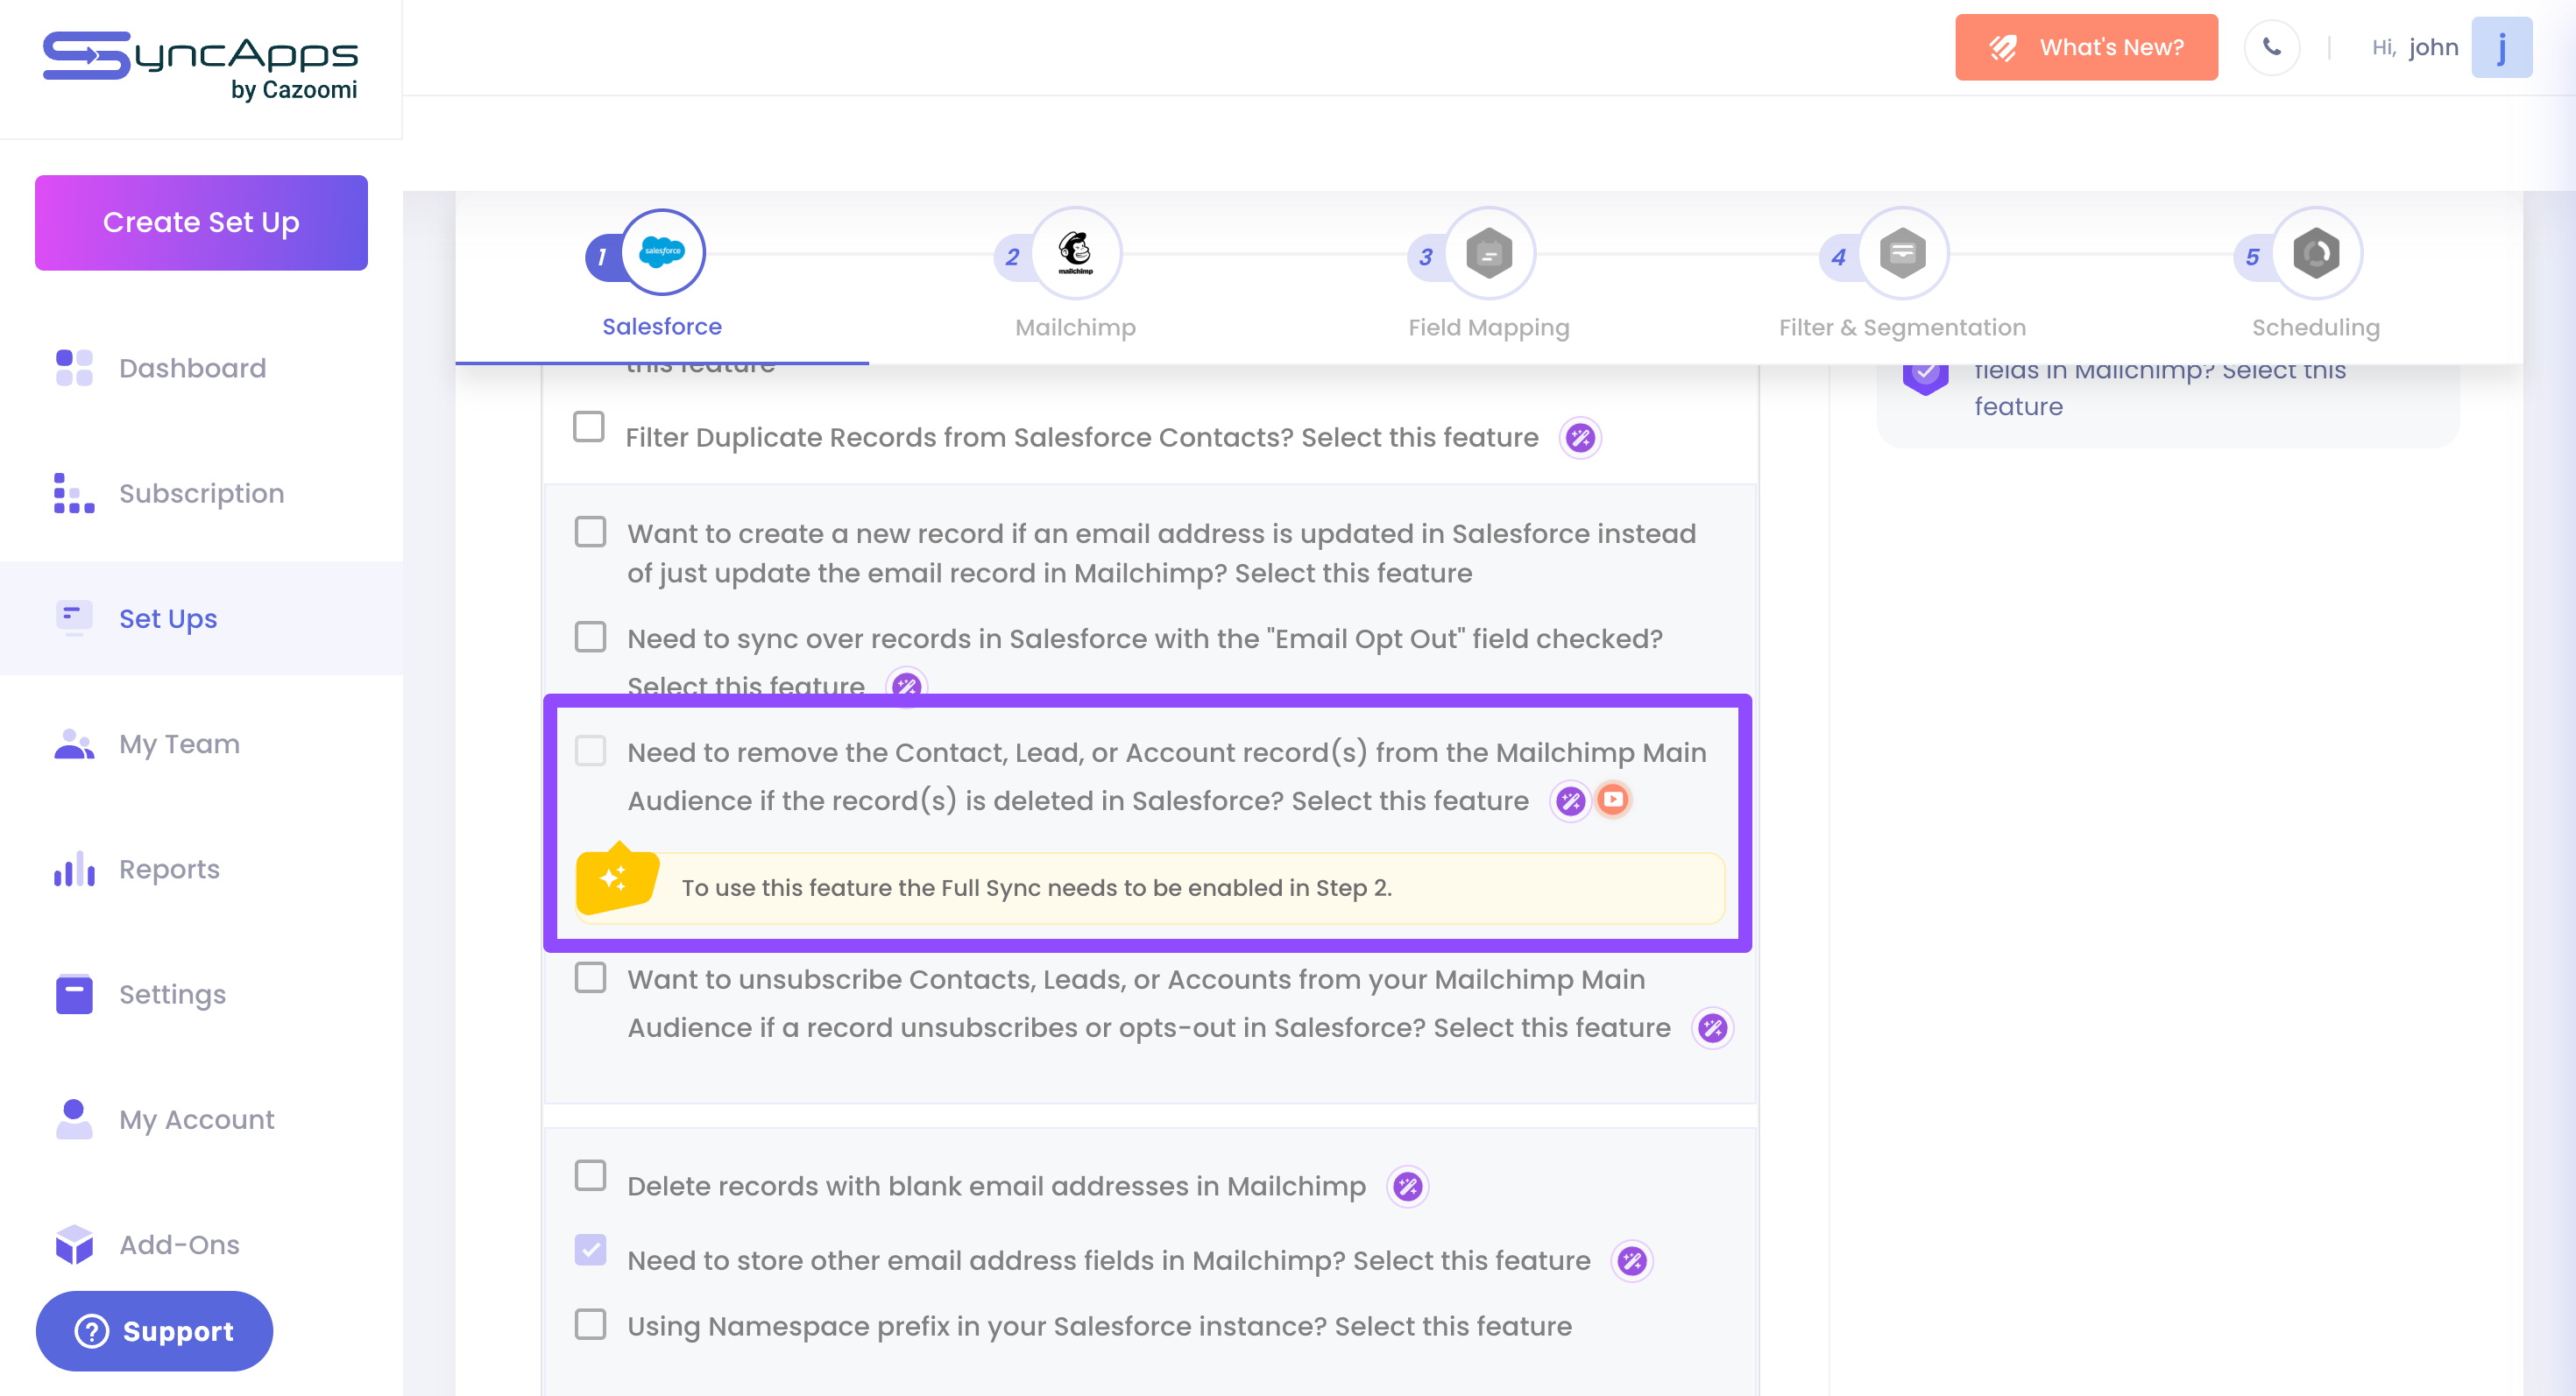Open help icon beside Filter Duplicate Records

[x=1580, y=438]
